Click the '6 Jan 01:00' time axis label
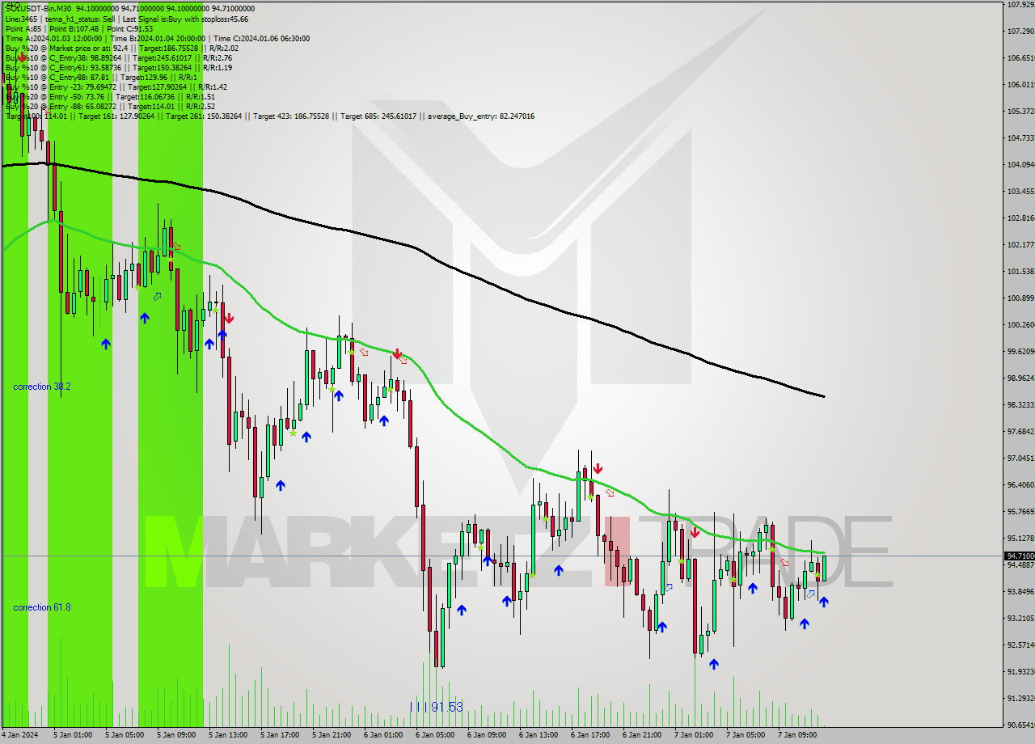Screen dimensions: 1035x744 [x=384, y=735]
